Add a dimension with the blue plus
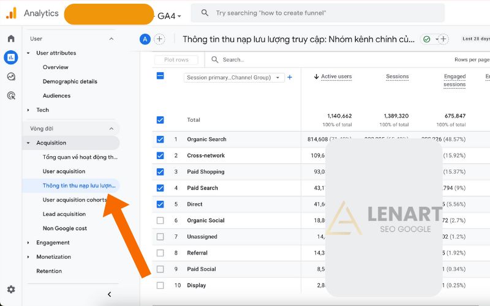This screenshot has height=306, width=490. [290, 77]
